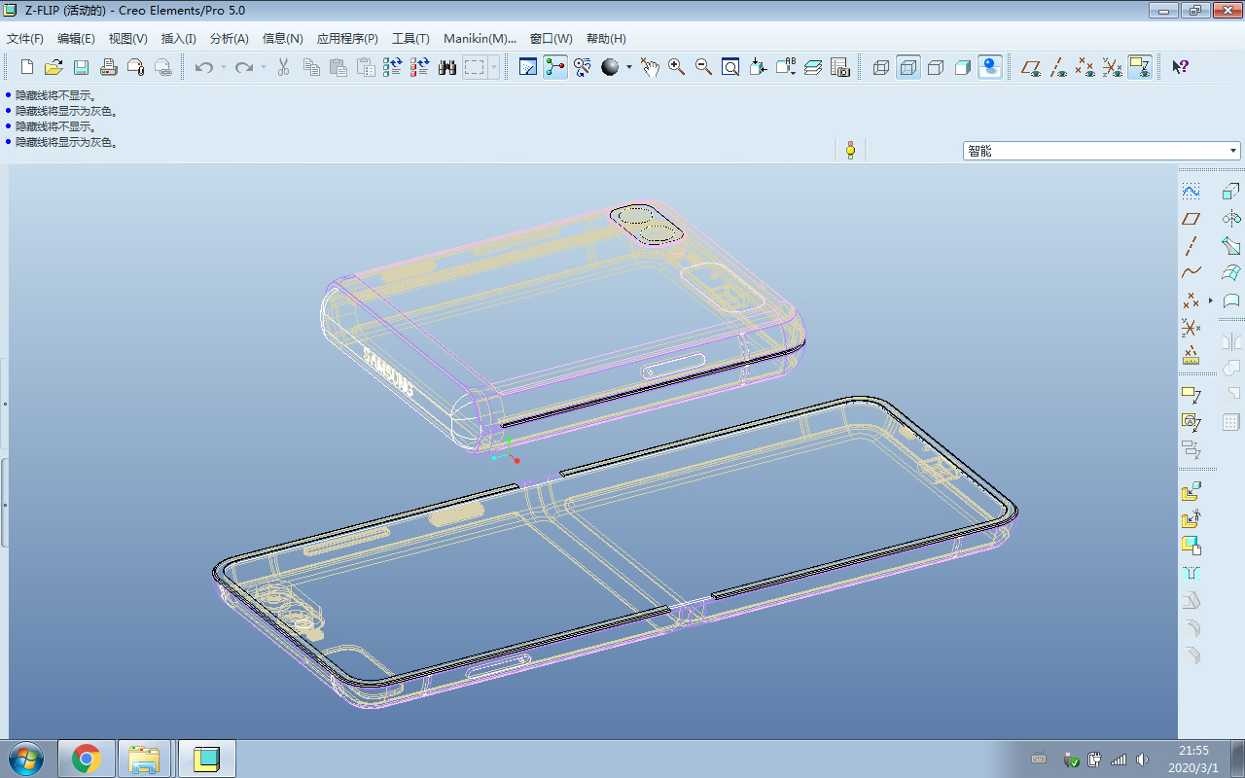Save the current model
This screenshot has height=778, width=1245.
(x=82, y=67)
